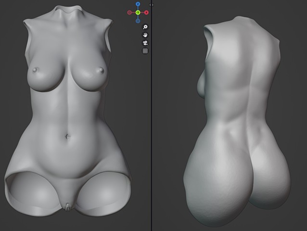Click the Pan hand icon
The width and height of the screenshot is (307, 231).
145,35
